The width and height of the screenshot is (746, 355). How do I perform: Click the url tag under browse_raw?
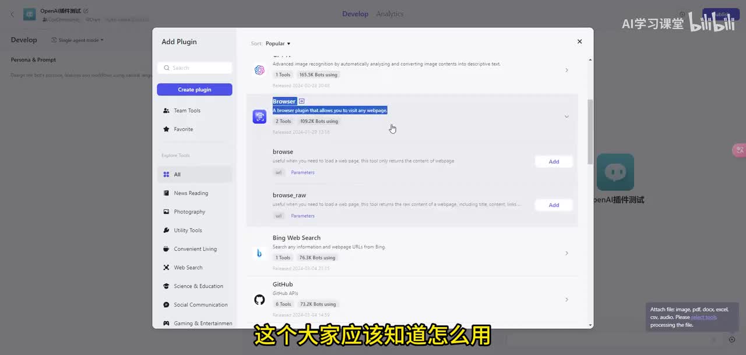pyautogui.click(x=279, y=216)
